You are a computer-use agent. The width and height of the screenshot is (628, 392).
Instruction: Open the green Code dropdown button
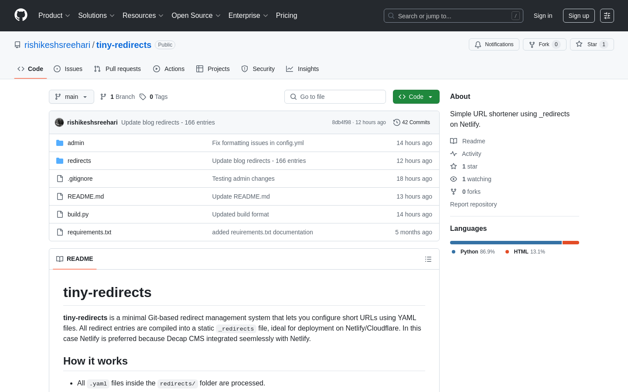point(416,97)
